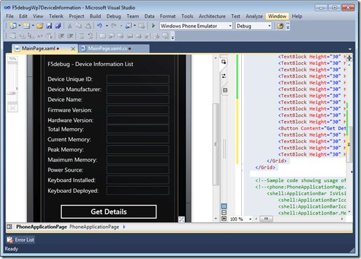Click the swap panes arrows icon
Screen dimensions: 361x259
click(x=224, y=76)
